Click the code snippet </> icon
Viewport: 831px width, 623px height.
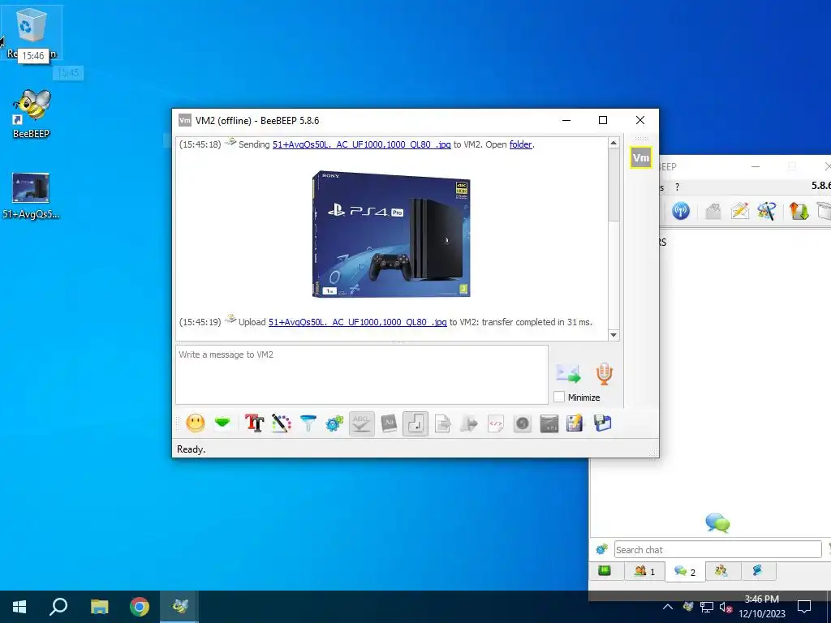pos(496,423)
